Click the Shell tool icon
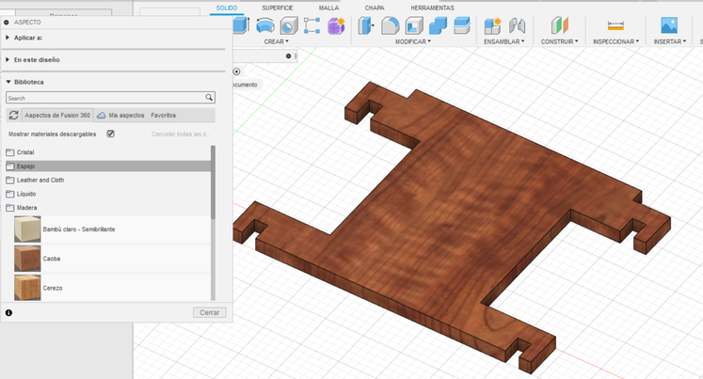 pyautogui.click(x=413, y=25)
